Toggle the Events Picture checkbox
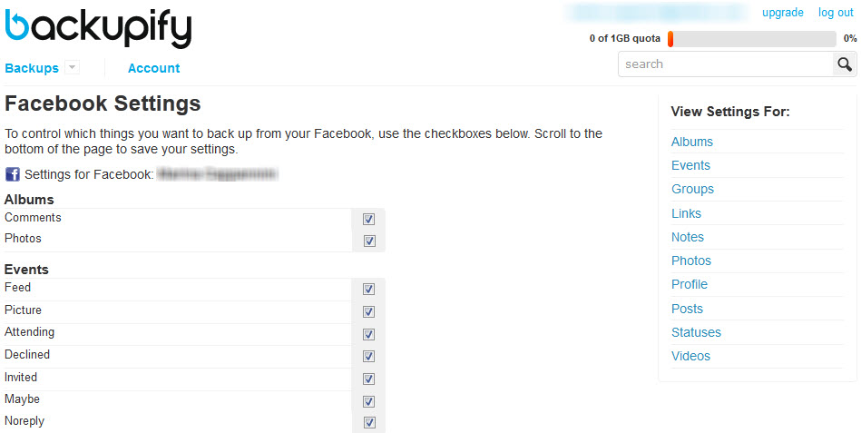 (369, 311)
